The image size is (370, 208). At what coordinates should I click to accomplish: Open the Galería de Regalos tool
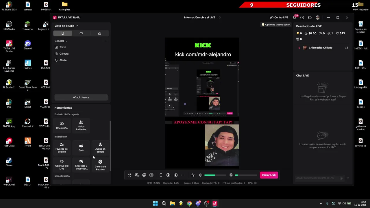(100, 165)
